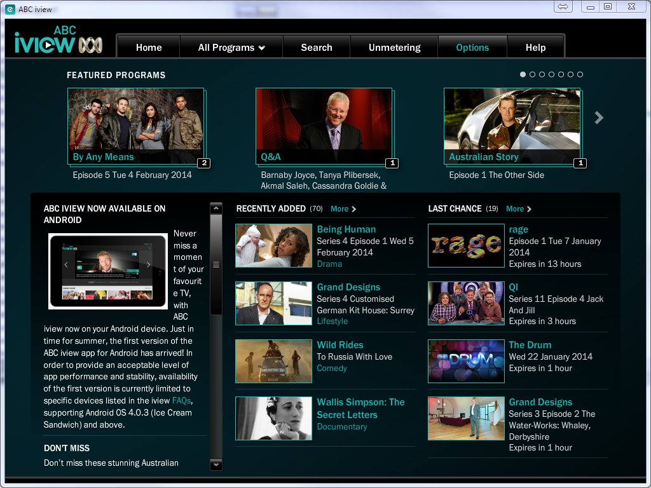The image size is (651, 488).
Task: Click the episode count badge on By Any Means
Action: coord(204,163)
